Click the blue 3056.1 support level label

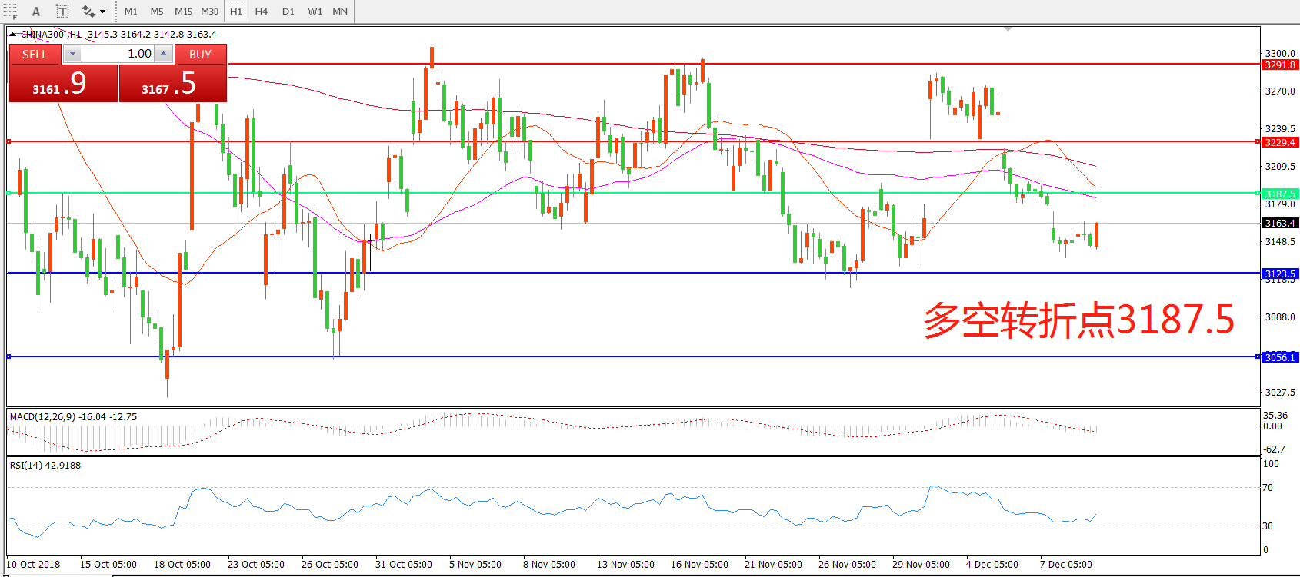[x=1280, y=357]
